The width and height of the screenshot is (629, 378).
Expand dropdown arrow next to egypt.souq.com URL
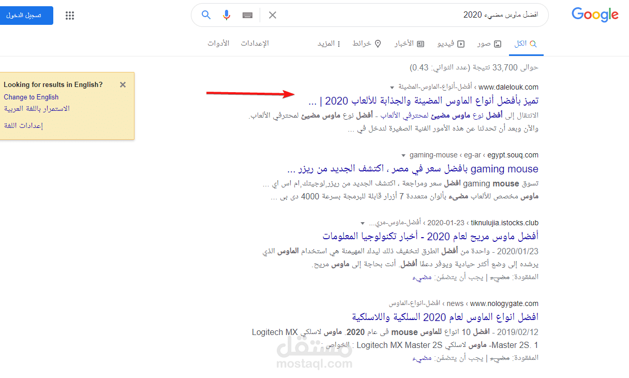(x=403, y=155)
